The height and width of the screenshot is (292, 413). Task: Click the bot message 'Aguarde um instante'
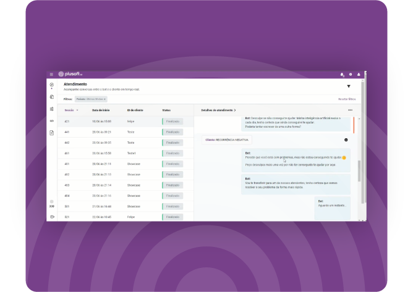tap(333, 208)
